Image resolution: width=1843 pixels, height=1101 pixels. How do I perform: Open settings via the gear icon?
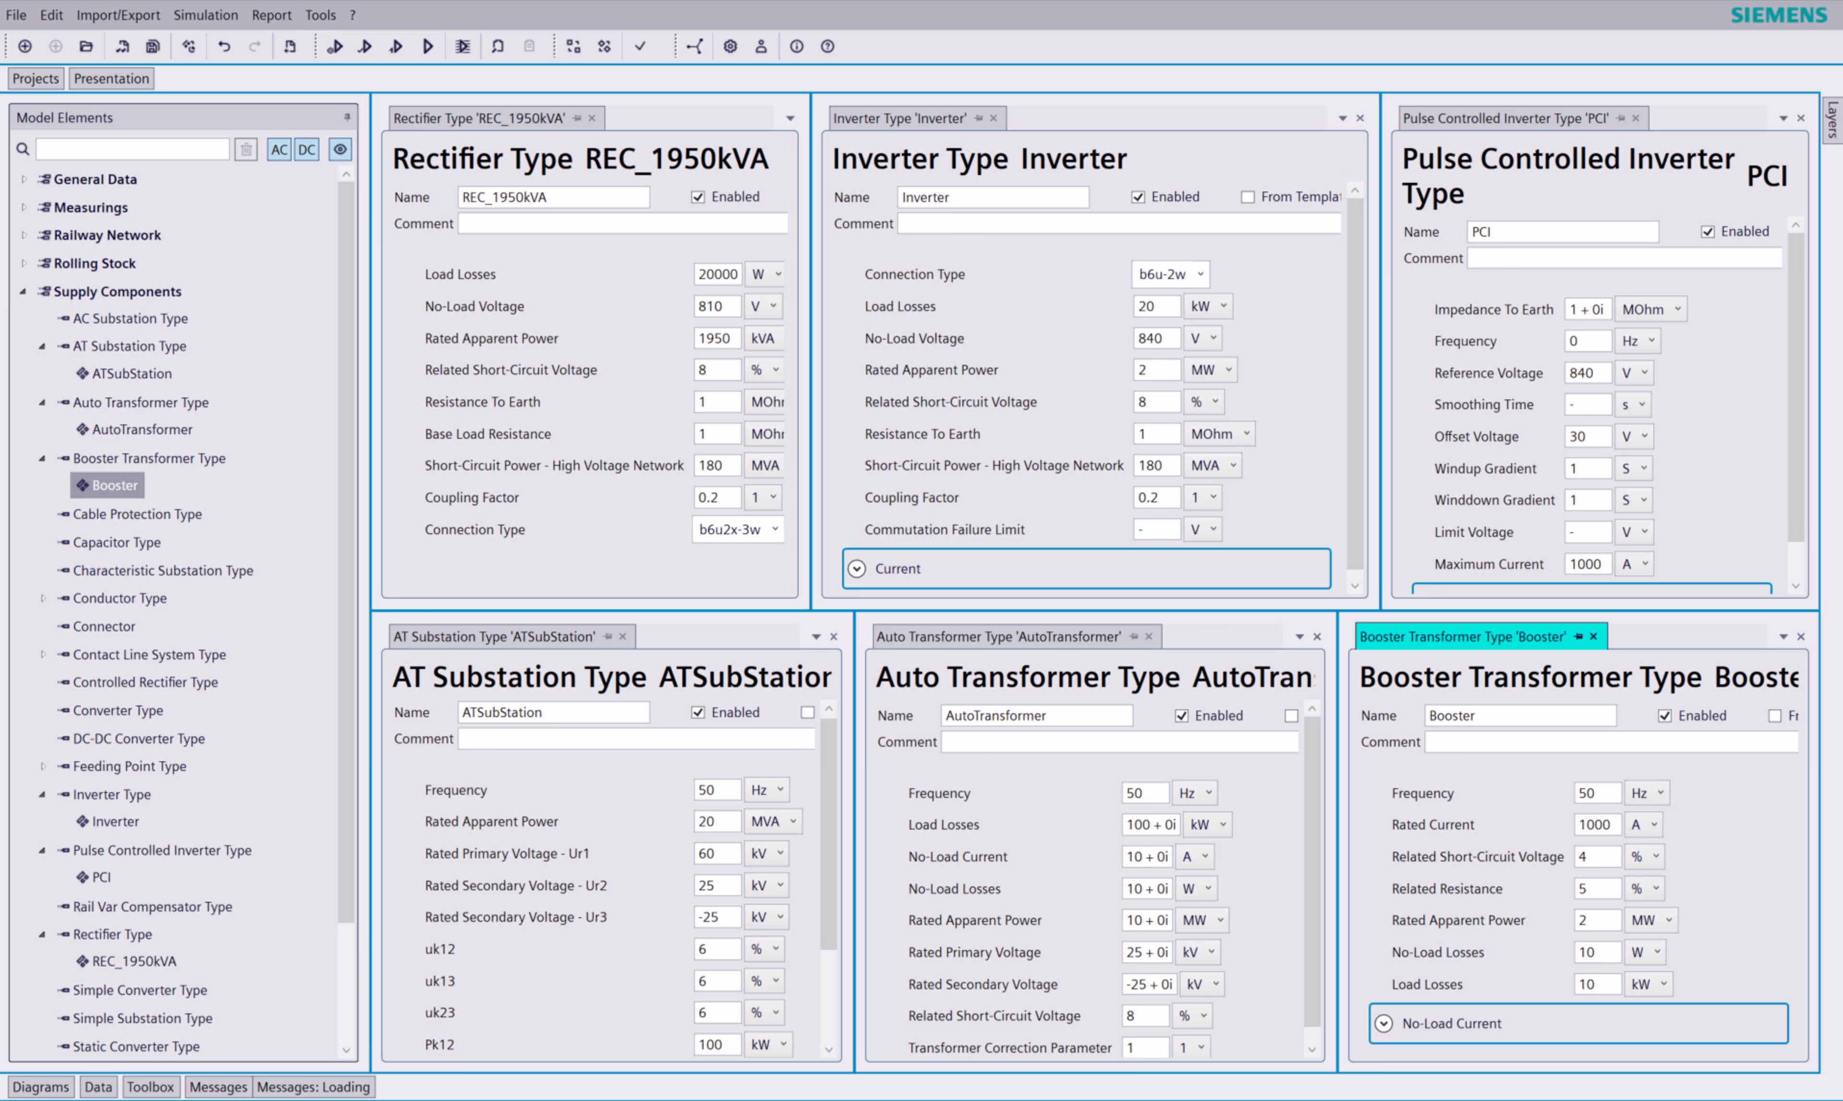[x=730, y=47]
